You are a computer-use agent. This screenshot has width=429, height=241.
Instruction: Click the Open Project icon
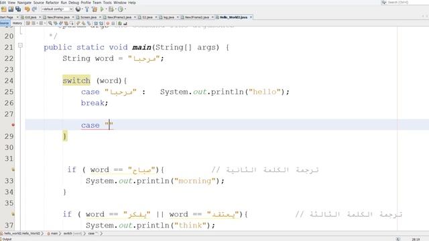pos(11,9)
